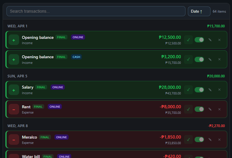Delete the Meralco transaction
Image resolution: width=232 pixels, height=158 pixels.
click(219, 140)
